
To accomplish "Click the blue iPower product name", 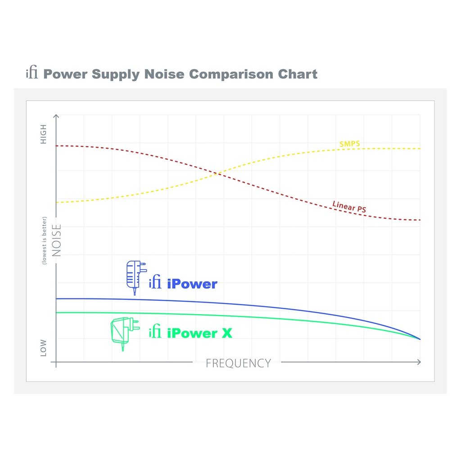I will (x=192, y=284).
